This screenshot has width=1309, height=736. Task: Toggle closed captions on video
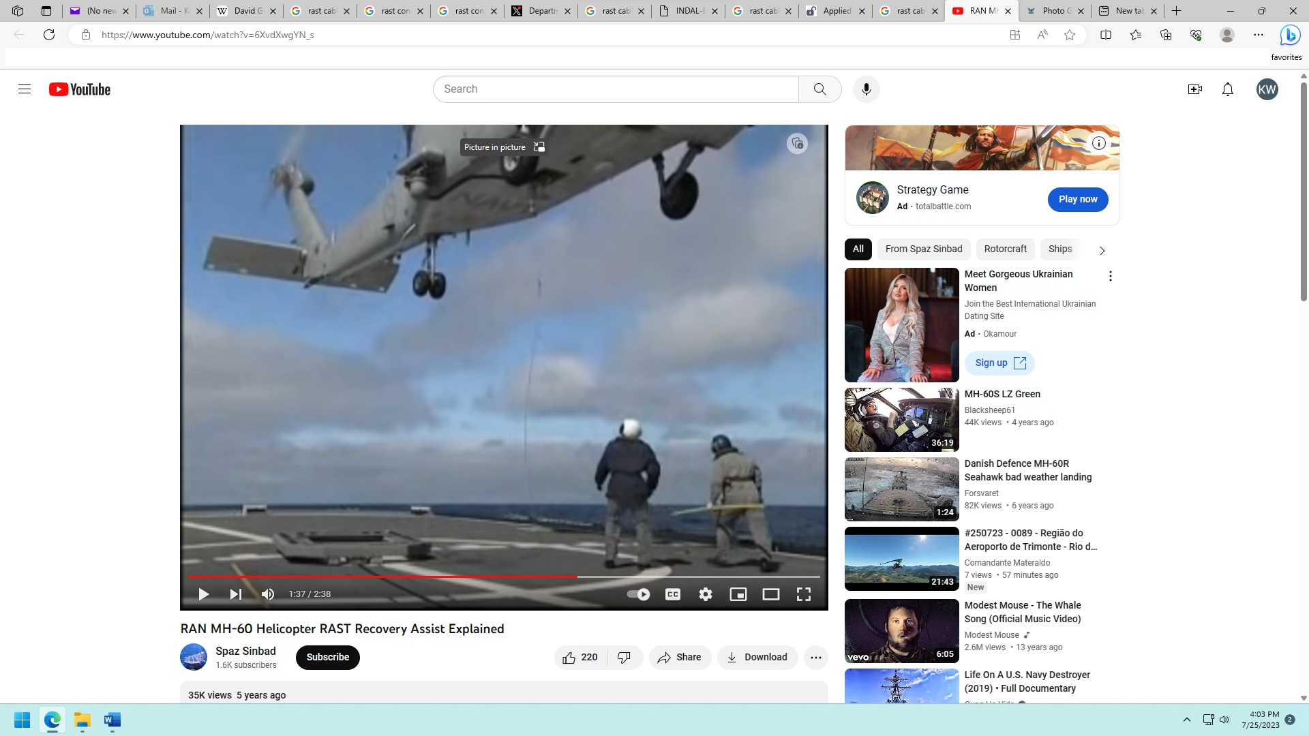tap(673, 594)
